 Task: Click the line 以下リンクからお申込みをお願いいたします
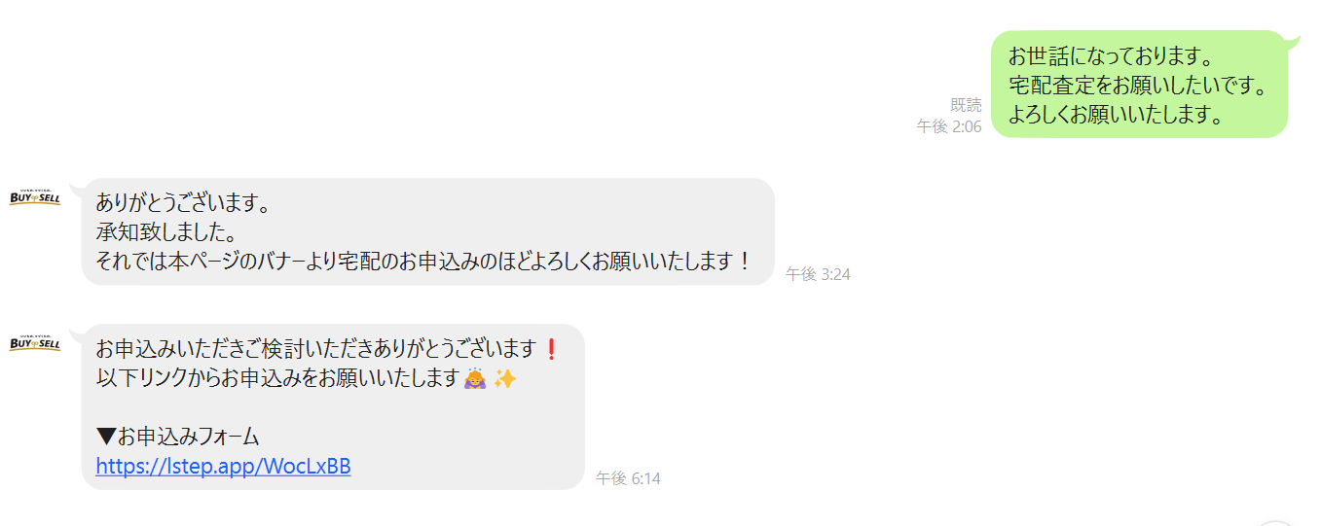(x=276, y=378)
